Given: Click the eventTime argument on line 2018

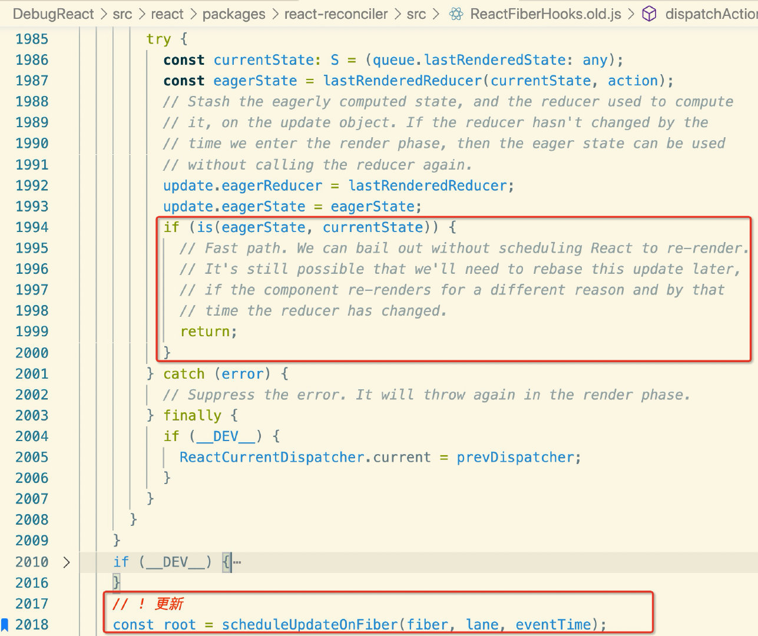Looking at the screenshot, I should [x=553, y=624].
